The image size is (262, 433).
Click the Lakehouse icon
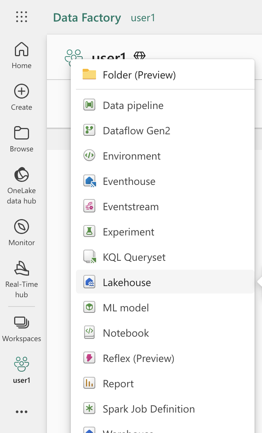[89, 282]
